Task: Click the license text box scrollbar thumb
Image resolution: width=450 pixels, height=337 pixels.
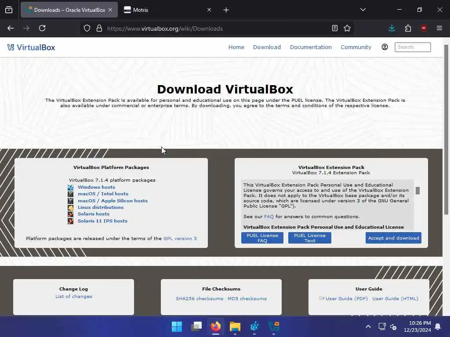Action: [417, 190]
